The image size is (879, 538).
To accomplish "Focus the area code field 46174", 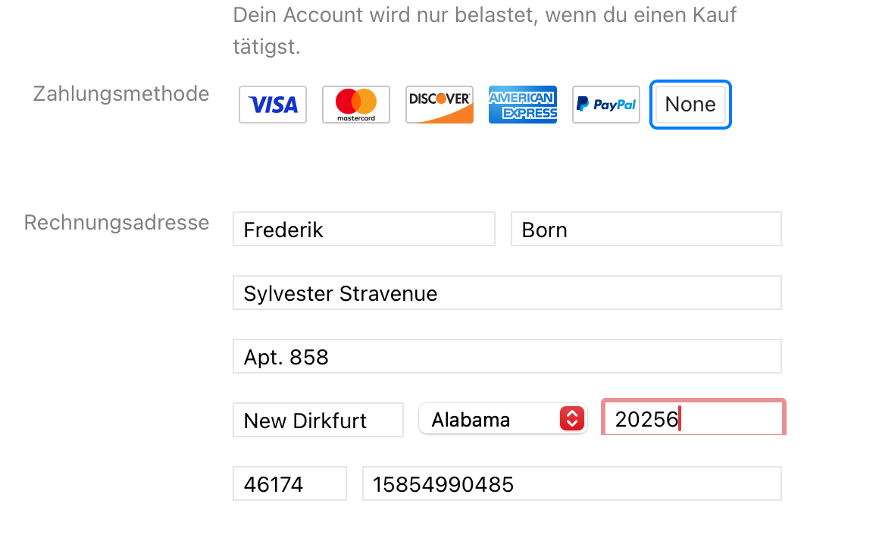I will pos(289,484).
